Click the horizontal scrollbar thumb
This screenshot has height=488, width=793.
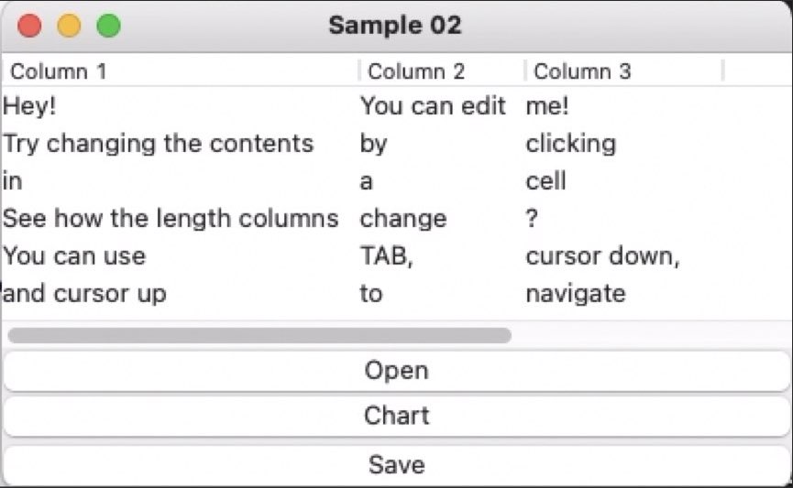point(259,335)
